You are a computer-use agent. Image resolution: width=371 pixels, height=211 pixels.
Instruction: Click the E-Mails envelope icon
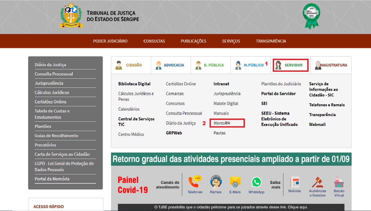tap(235, 182)
